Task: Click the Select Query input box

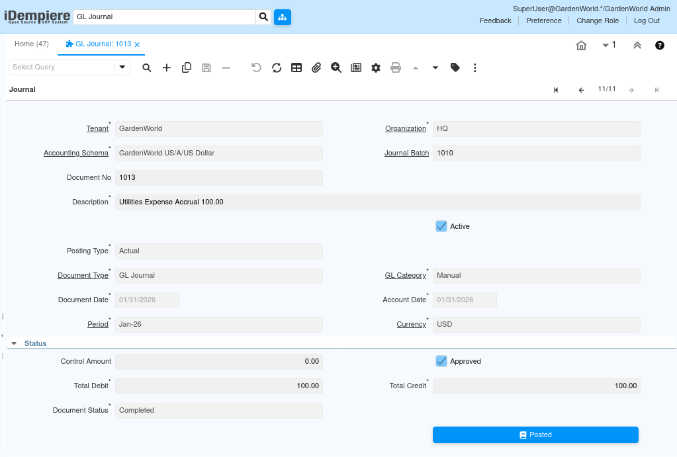Action: [x=62, y=67]
